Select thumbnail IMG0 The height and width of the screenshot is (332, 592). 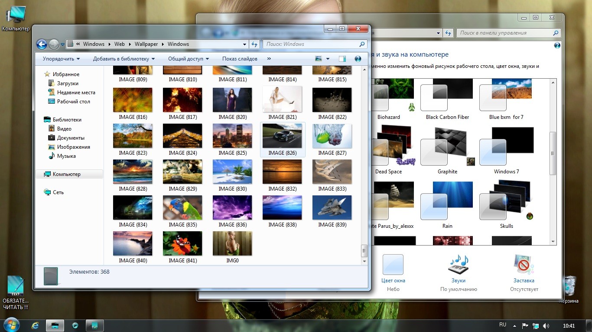pos(232,247)
